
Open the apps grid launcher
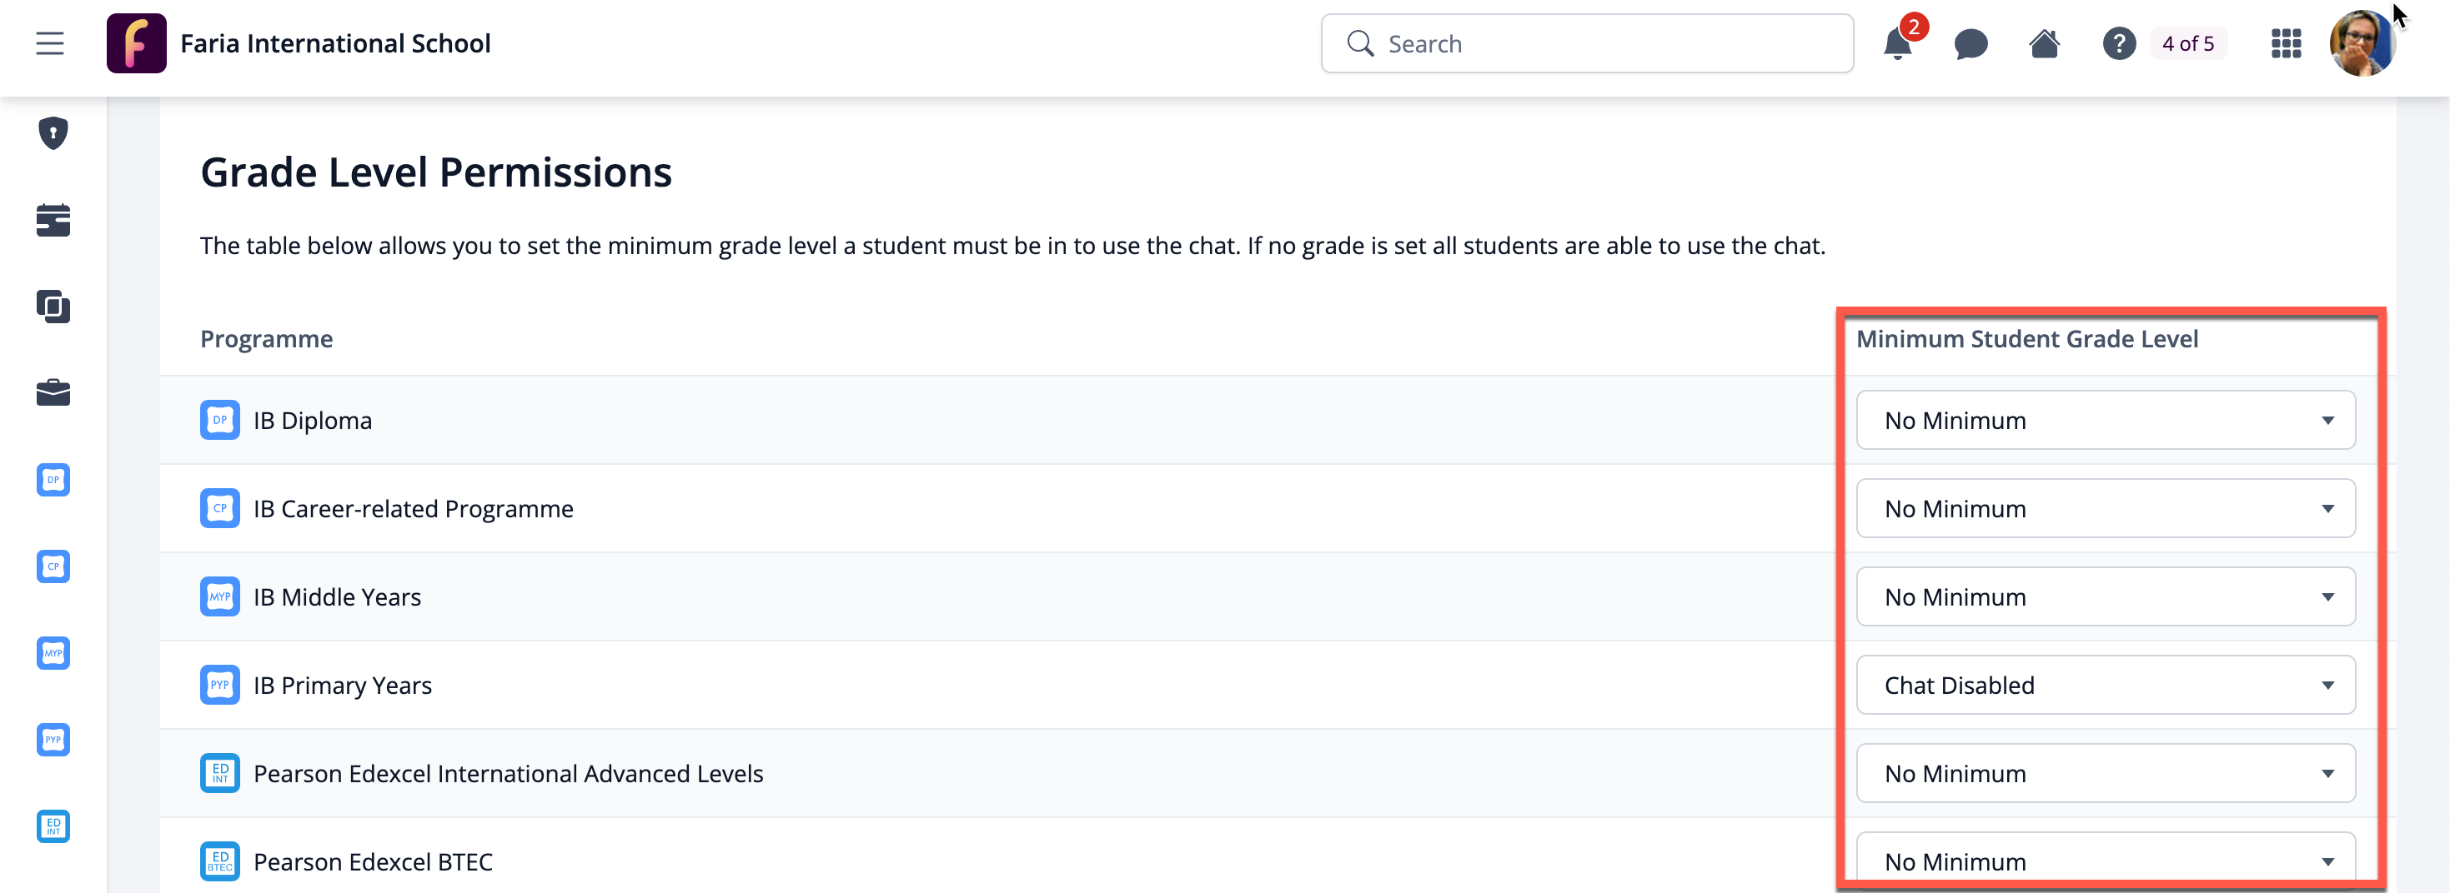pyautogui.click(x=2286, y=43)
